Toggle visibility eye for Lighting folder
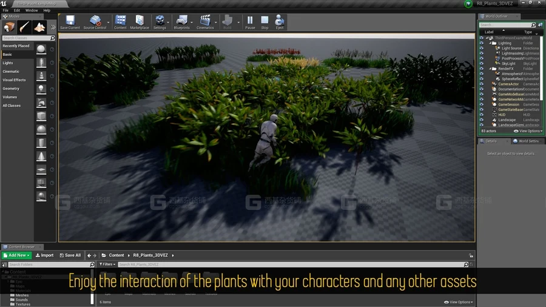This screenshot has width=546, height=307. pos(482,43)
